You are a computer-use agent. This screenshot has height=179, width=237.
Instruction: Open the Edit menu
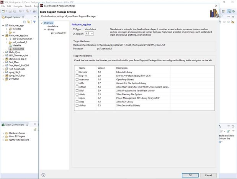pos(9,6)
